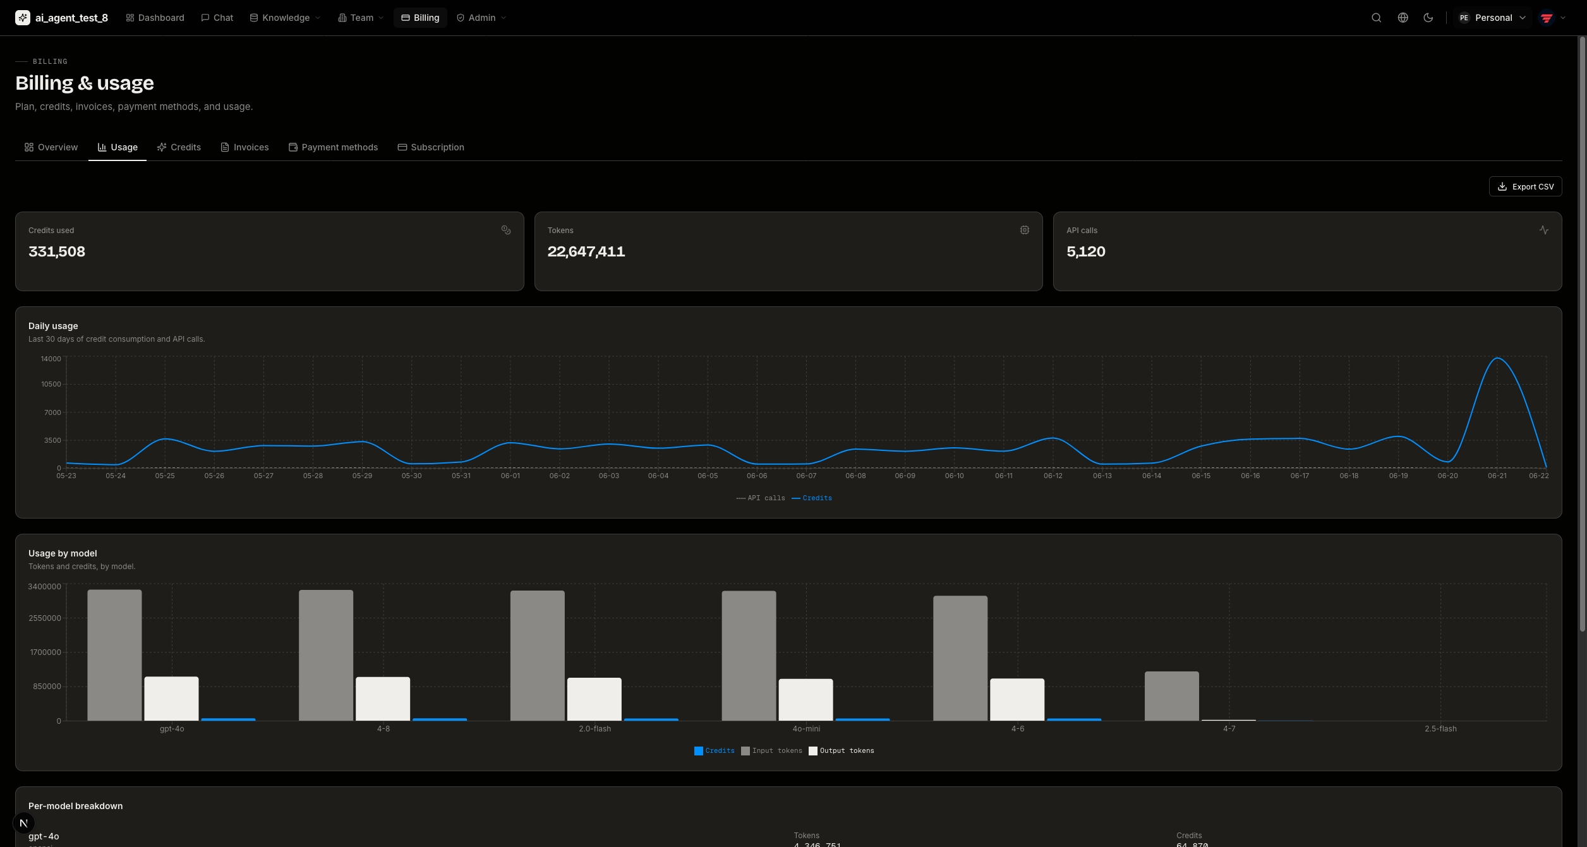Click the grid icon on Overview tab
1587x847 pixels.
[28, 147]
